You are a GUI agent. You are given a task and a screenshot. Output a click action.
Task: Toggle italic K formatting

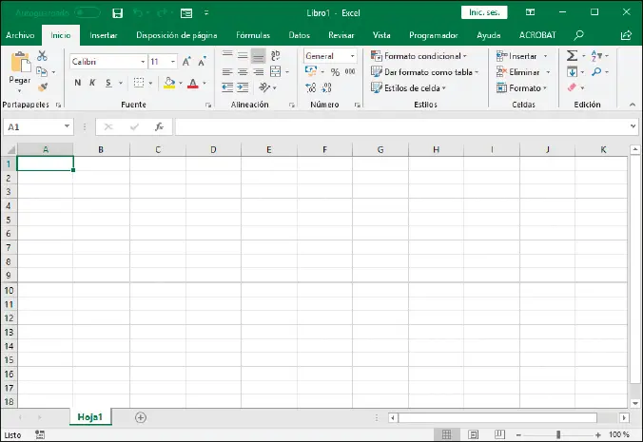[92, 83]
